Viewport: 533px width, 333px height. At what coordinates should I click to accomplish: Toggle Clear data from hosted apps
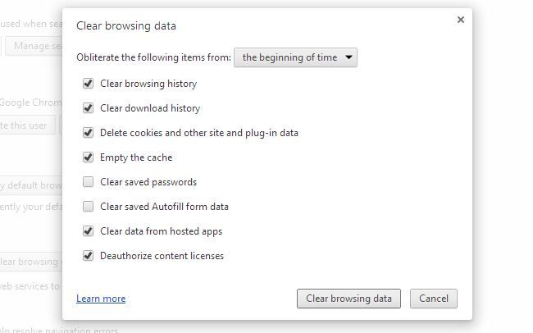[x=89, y=231]
